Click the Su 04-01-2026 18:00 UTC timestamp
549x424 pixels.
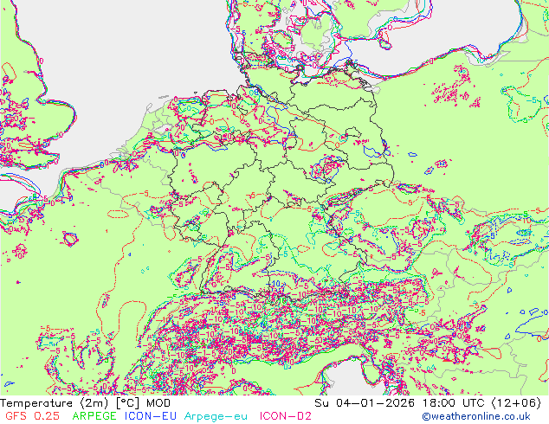(x=428, y=403)
